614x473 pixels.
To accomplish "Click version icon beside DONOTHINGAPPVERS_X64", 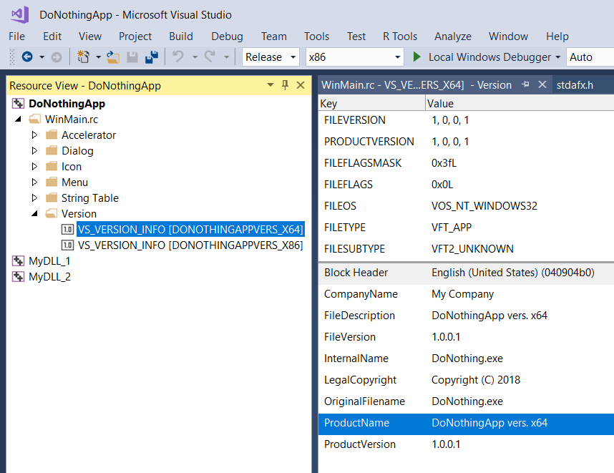I will click(x=67, y=230).
